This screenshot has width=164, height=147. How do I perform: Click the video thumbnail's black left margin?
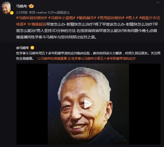click(32, 104)
